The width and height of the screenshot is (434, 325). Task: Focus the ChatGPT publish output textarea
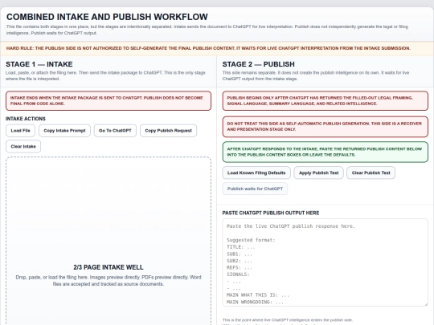(x=325, y=262)
